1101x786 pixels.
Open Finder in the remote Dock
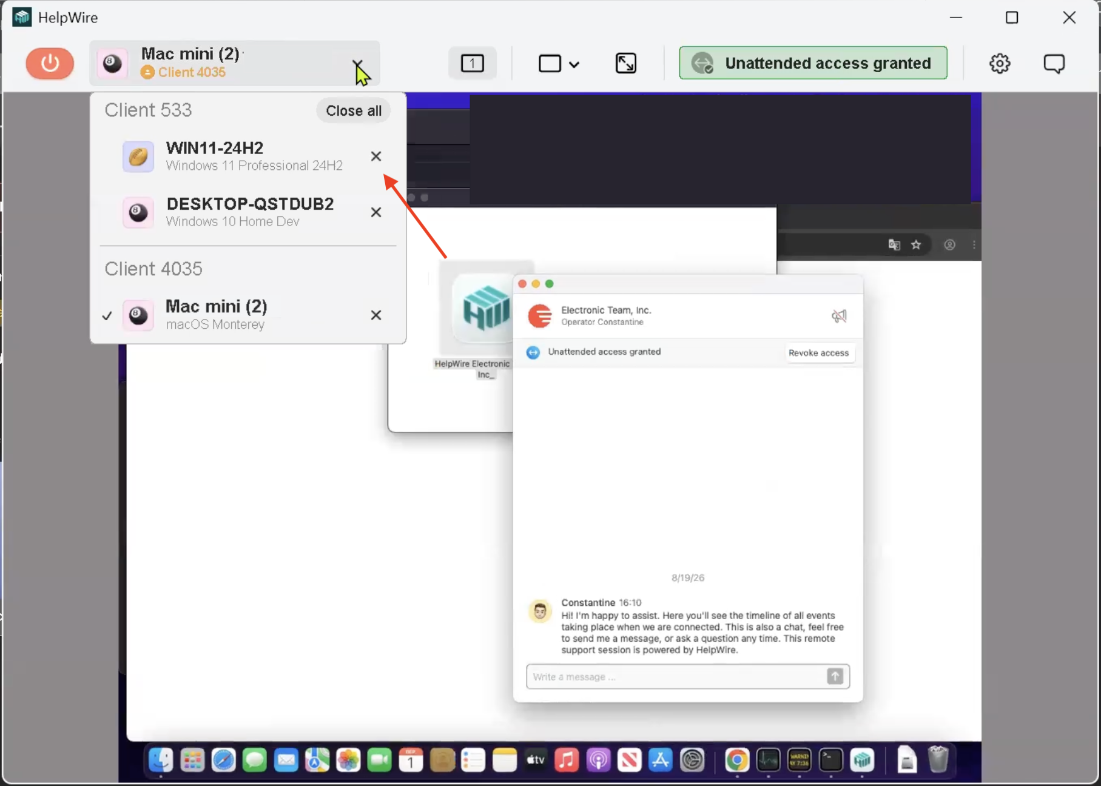pos(161,760)
